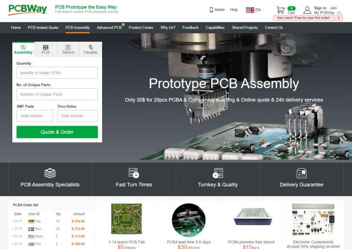Click the Electronic Components thumbnail

click(x=313, y=220)
